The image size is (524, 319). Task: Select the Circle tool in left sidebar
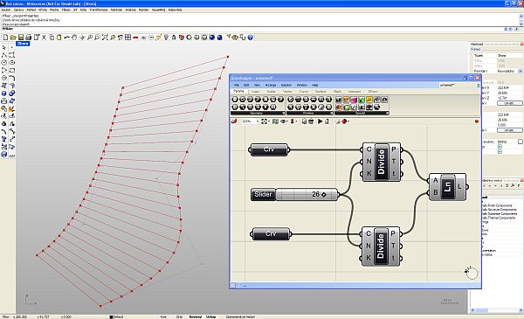tap(4, 63)
